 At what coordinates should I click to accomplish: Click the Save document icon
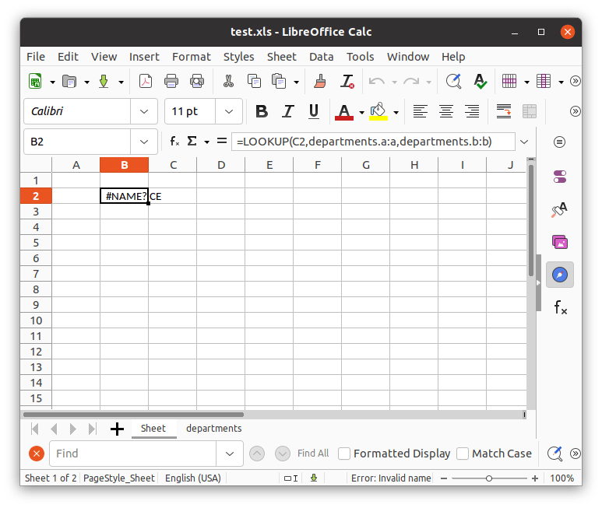tap(104, 81)
